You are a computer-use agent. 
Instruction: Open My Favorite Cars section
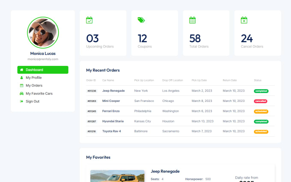39,93
